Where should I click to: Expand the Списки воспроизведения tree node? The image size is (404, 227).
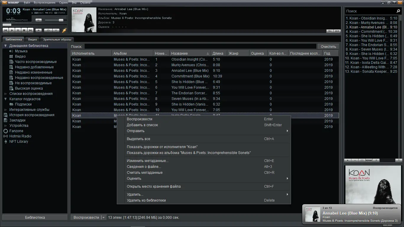(x=5, y=94)
